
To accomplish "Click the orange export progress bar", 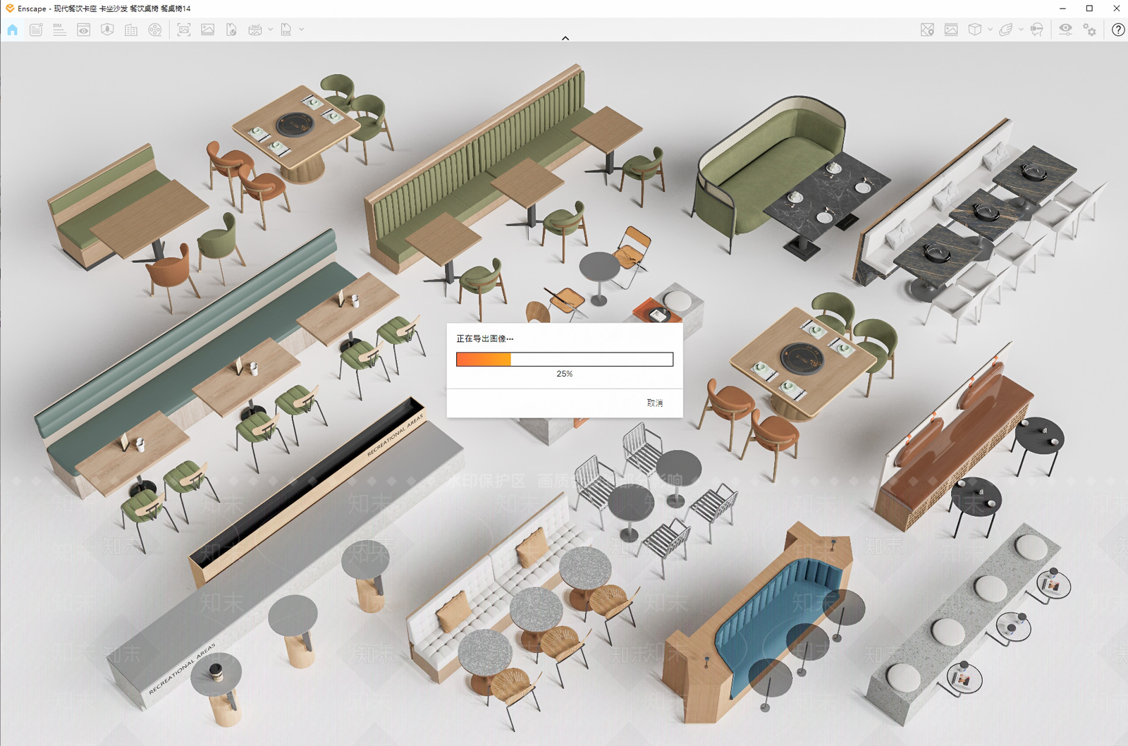I will (565, 360).
